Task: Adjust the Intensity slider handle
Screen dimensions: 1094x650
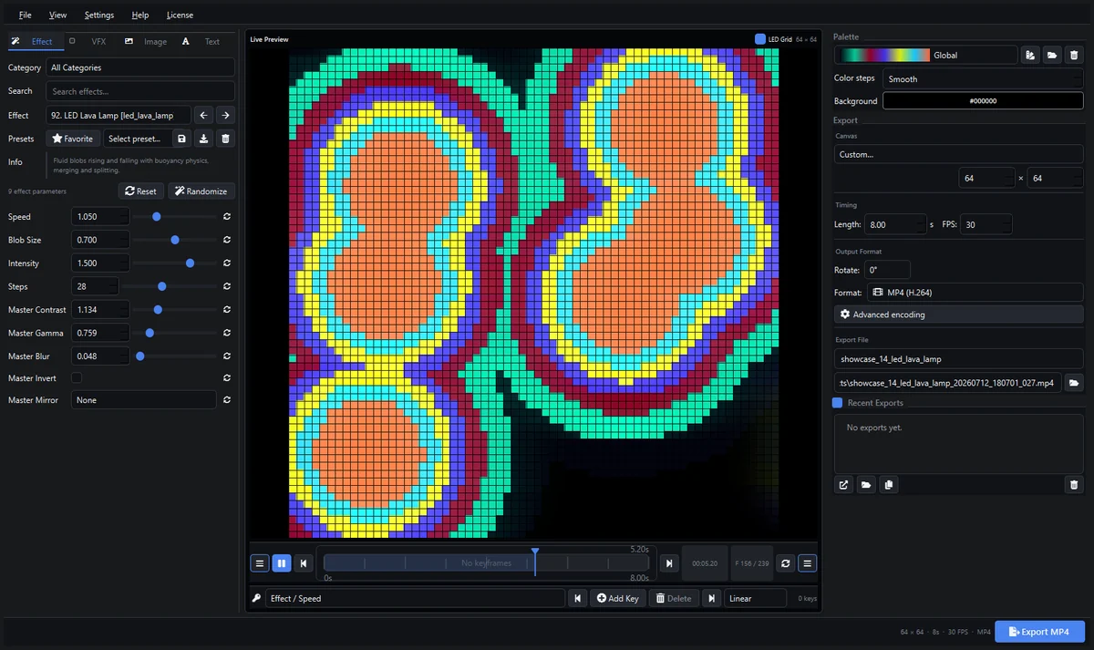Action: tap(190, 263)
